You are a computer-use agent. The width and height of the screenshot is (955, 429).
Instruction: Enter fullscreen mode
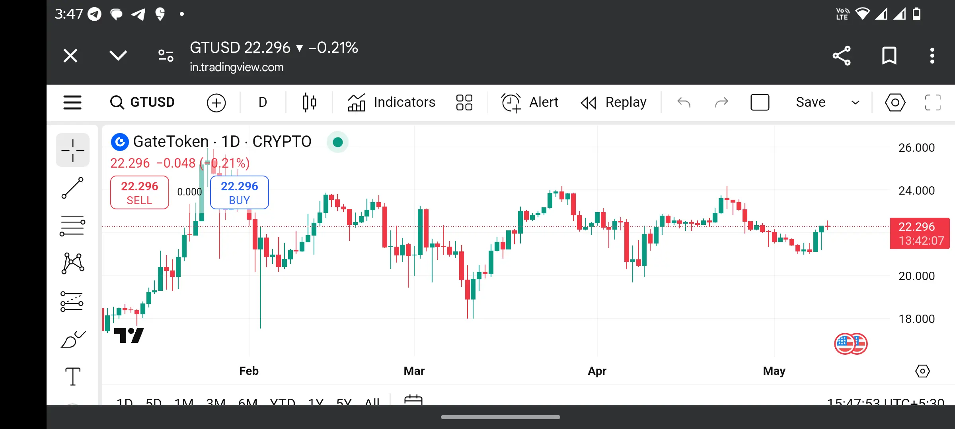point(933,102)
